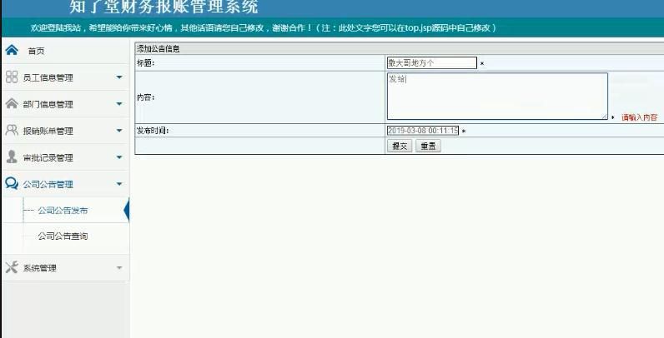
Task: Collapse 公司公告管理 dropdown arrow
Action: (119, 184)
